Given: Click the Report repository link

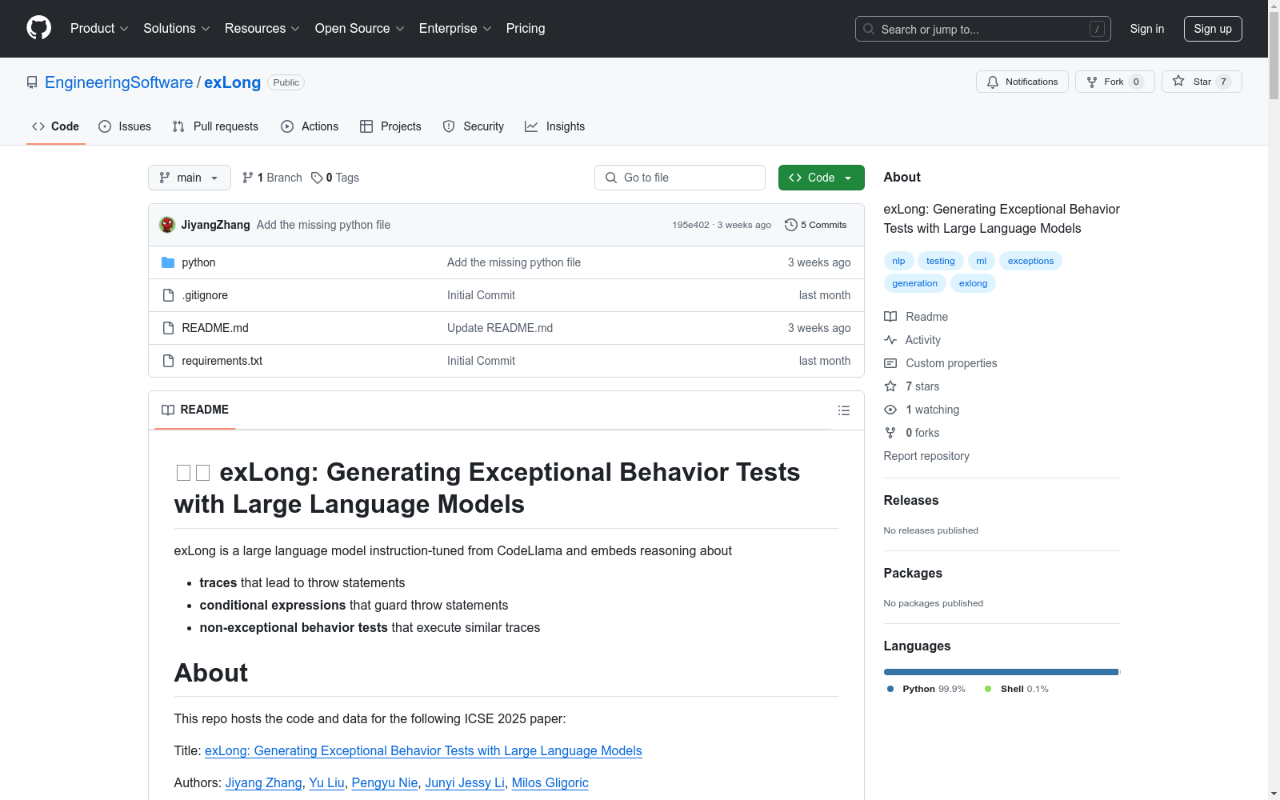Looking at the screenshot, I should point(926,456).
